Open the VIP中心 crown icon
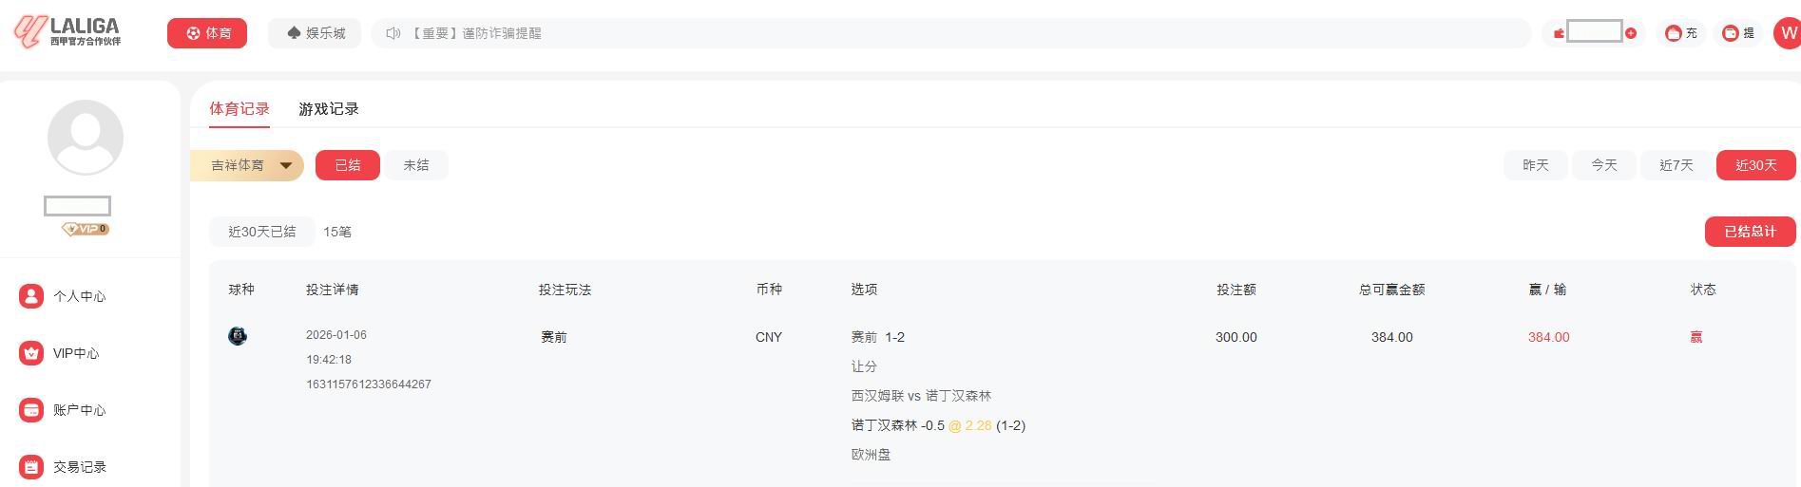 (x=31, y=353)
